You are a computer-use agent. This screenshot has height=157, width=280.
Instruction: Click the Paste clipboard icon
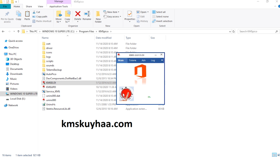(27, 13)
